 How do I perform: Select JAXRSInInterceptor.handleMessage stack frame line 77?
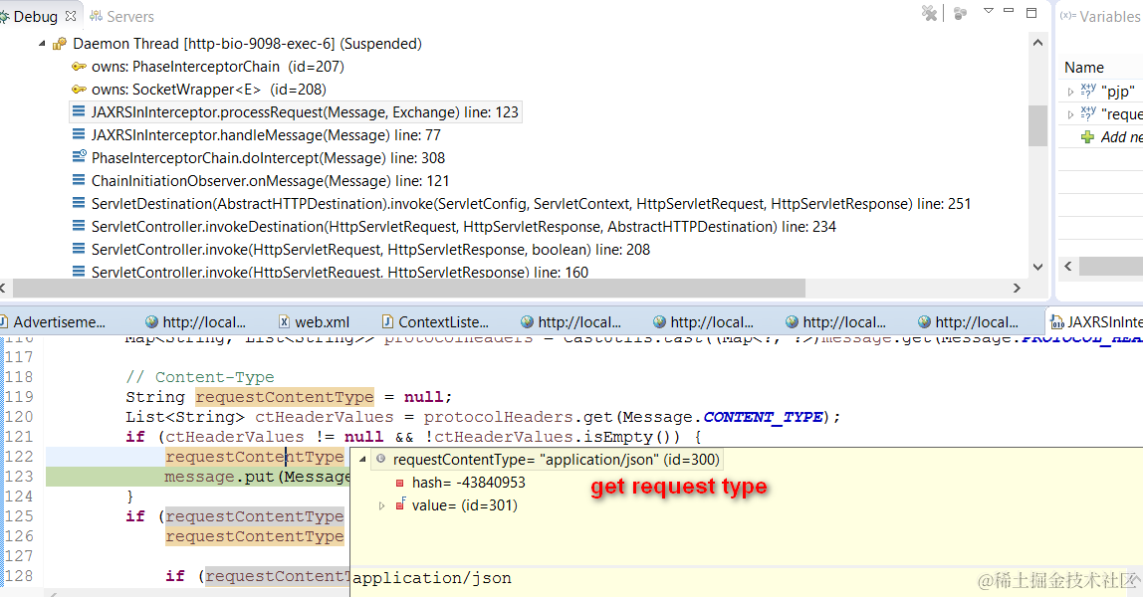[x=265, y=135]
